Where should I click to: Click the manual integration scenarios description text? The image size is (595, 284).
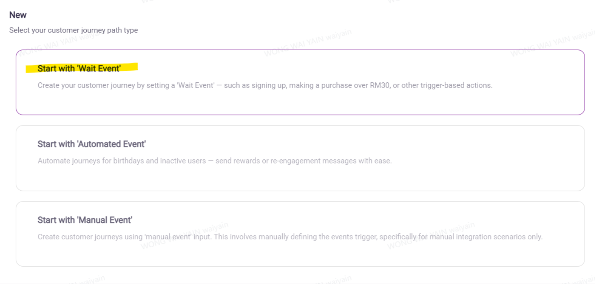click(x=290, y=237)
